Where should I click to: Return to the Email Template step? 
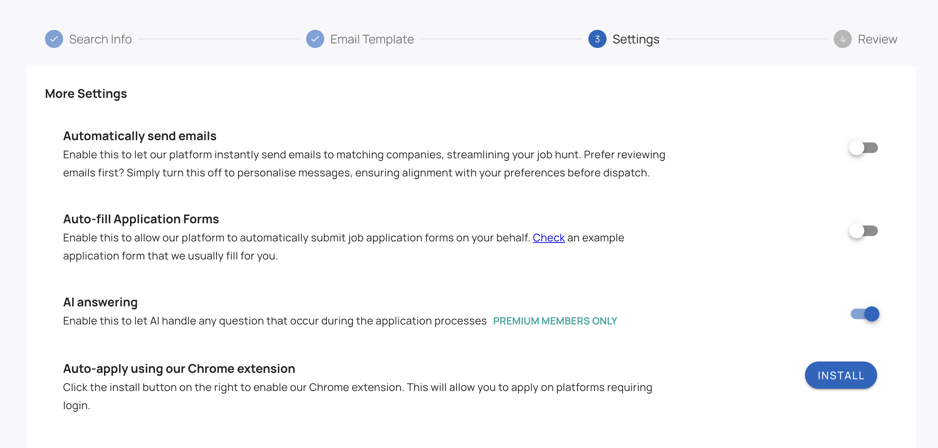click(x=371, y=39)
